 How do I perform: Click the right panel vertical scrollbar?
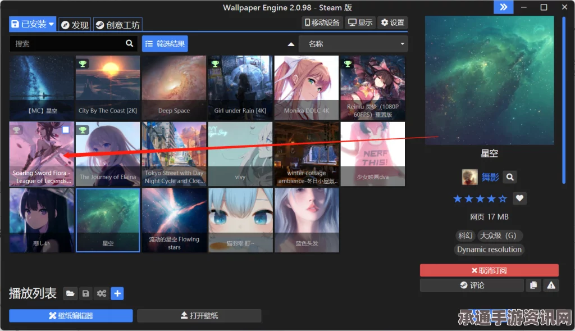point(564,100)
